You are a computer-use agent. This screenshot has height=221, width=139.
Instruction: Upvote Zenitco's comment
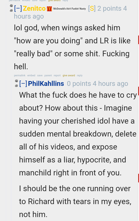pyautogui.click(x=11, y=6)
